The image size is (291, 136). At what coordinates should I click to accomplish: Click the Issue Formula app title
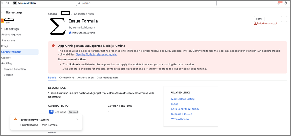point(83,21)
